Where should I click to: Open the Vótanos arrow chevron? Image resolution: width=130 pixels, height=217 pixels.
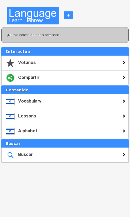point(124,63)
